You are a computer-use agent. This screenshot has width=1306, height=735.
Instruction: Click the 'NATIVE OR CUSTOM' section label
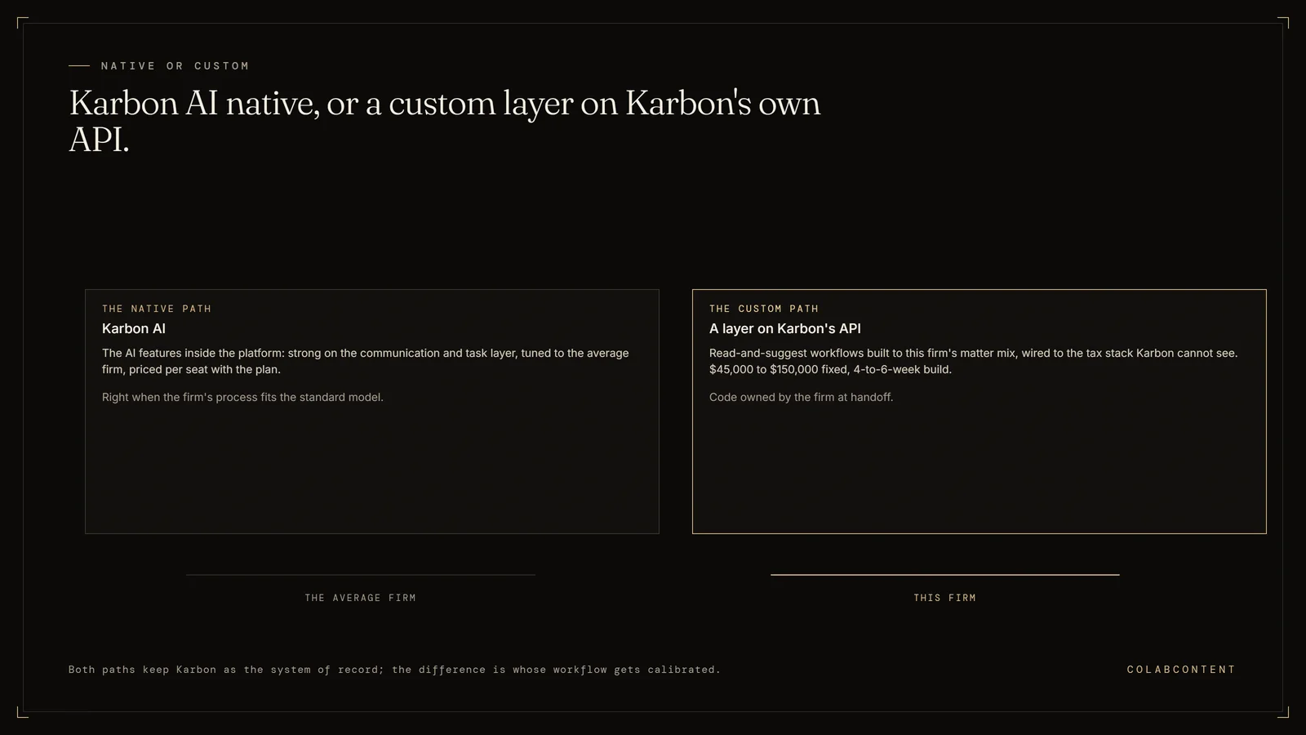[x=175, y=66]
